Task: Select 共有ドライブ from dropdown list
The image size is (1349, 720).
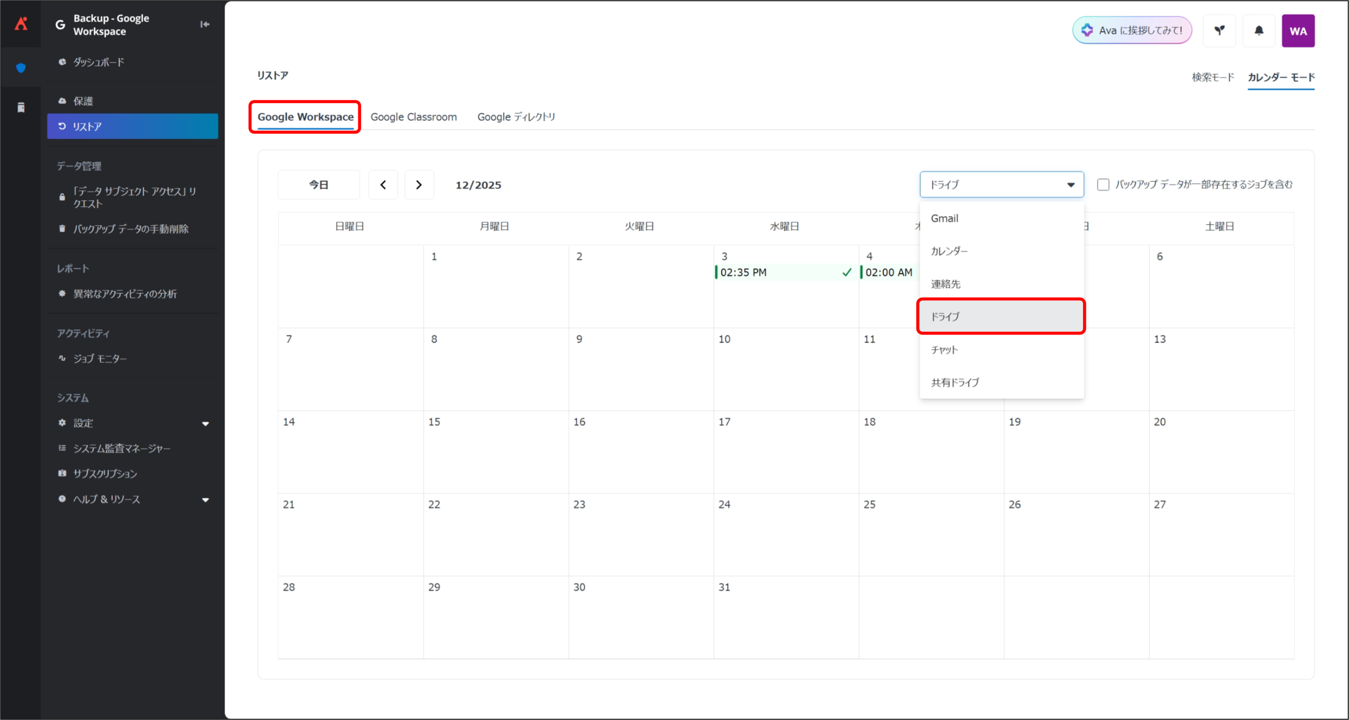Action: click(955, 382)
